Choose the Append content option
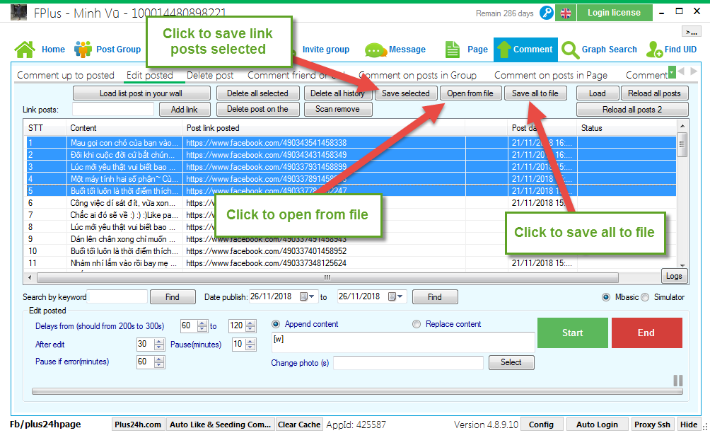The image size is (710, 433). pos(275,324)
